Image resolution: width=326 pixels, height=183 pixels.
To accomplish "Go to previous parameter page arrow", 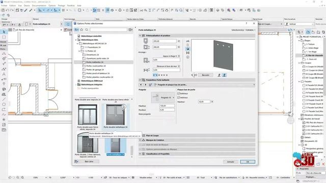I will point(141,85).
